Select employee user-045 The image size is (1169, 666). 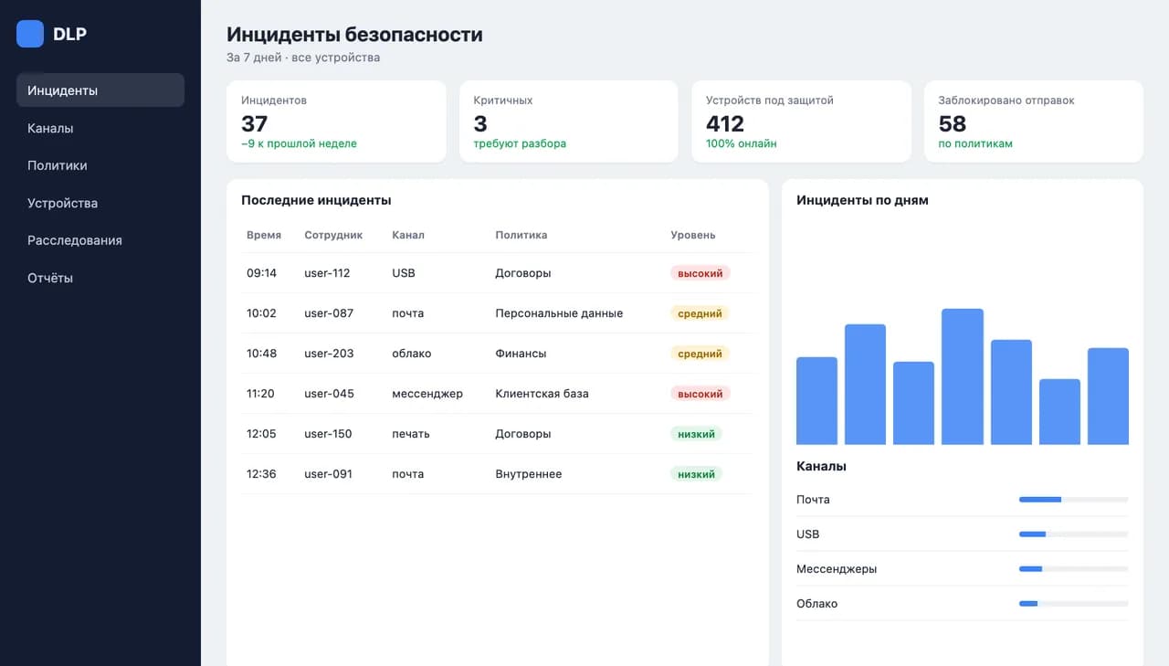[329, 394]
